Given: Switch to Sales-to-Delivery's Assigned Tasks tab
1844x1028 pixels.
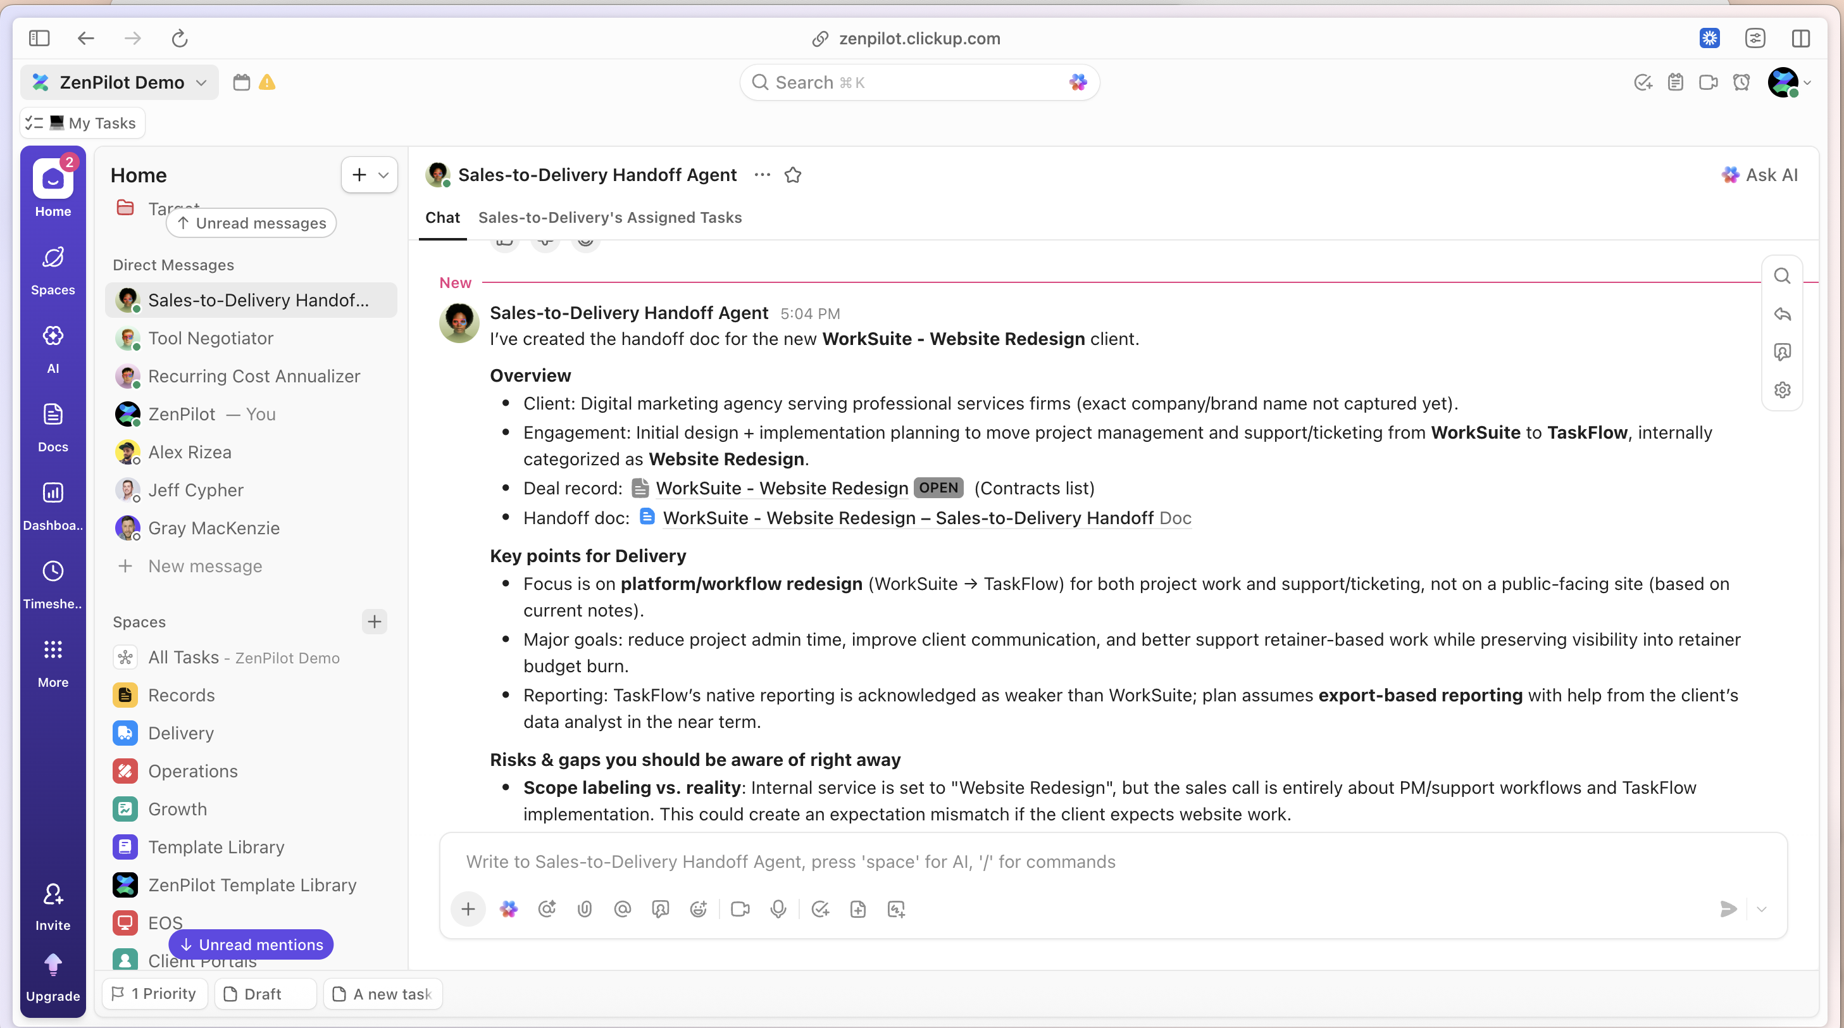Looking at the screenshot, I should [x=609, y=218].
